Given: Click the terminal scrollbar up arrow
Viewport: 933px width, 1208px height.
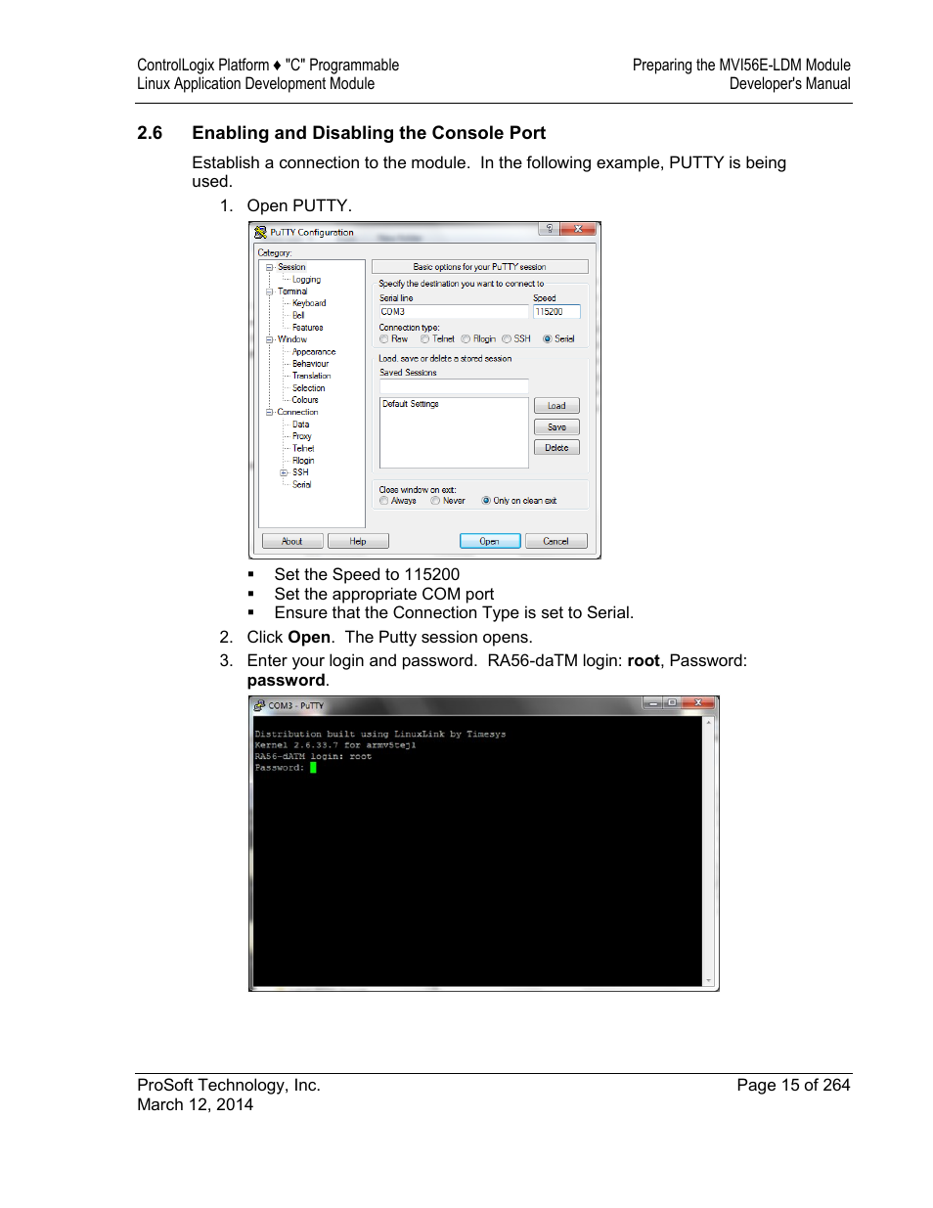Looking at the screenshot, I should [708, 722].
